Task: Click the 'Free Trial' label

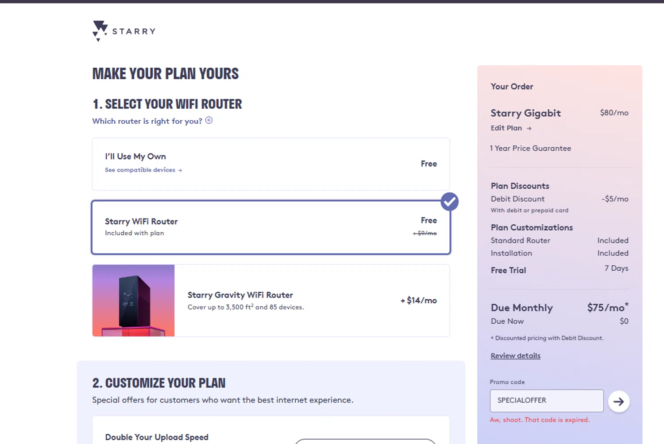Action: (x=508, y=270)
